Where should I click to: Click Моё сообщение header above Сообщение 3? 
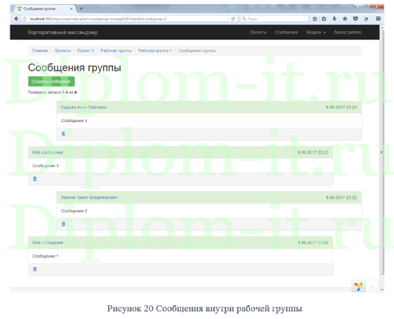[48, 152]
